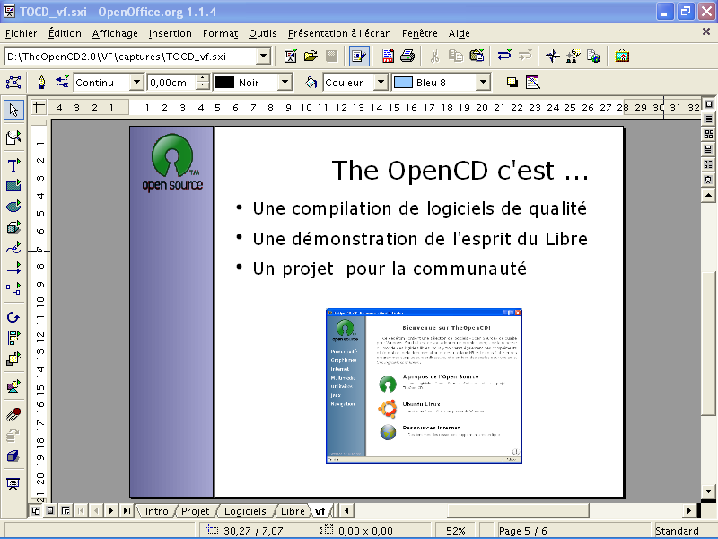Open the line style Continu dropdown
The width and height of the screenshot is (718, 539).
[136, 83]
